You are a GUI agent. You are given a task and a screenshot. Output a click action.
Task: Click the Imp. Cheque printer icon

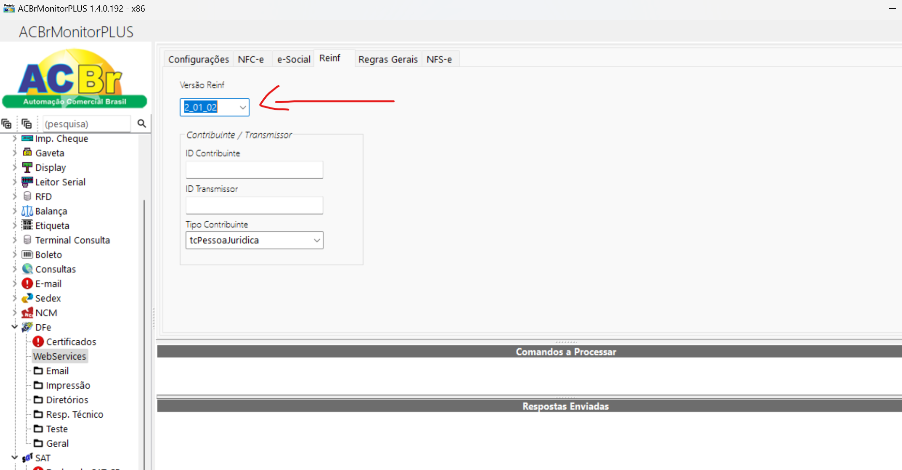click(27, 138)
